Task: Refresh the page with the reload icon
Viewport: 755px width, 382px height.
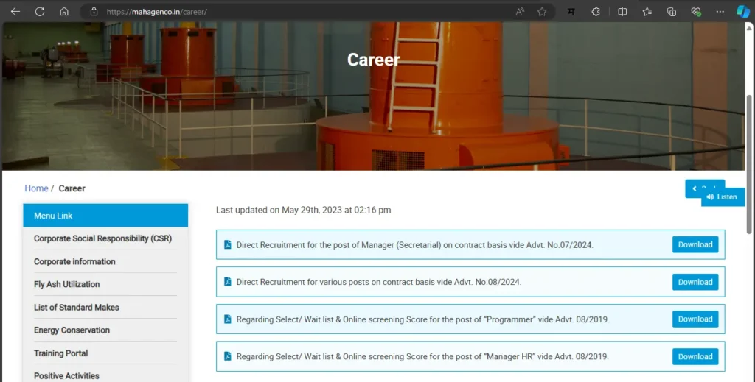Action: (40, 12)
